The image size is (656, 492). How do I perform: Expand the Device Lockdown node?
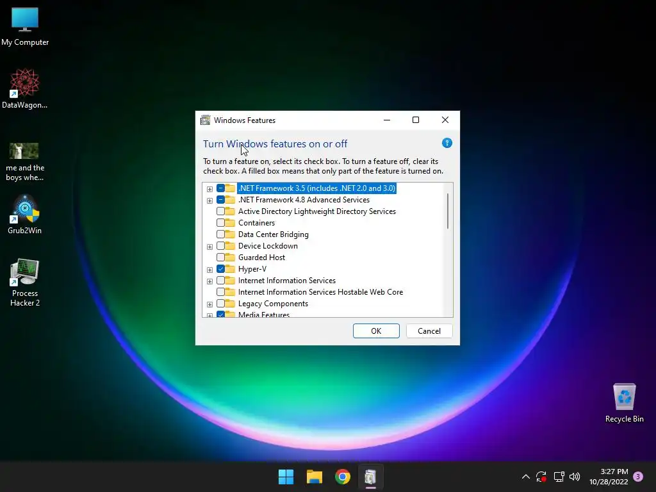[209, 247]
